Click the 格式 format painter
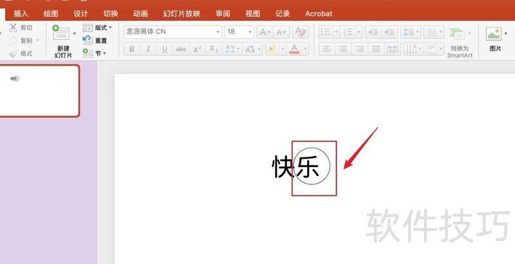Viewport: 515px width, 264px height. coord(21,53)
